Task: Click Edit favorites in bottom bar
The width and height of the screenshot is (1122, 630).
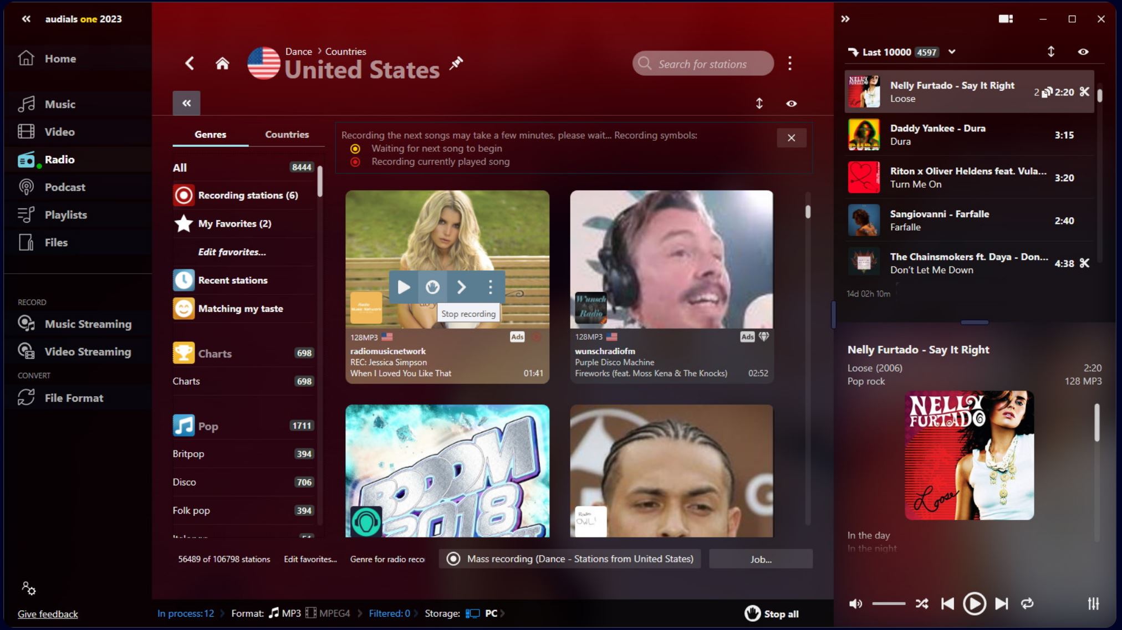Action: [310, 559]
